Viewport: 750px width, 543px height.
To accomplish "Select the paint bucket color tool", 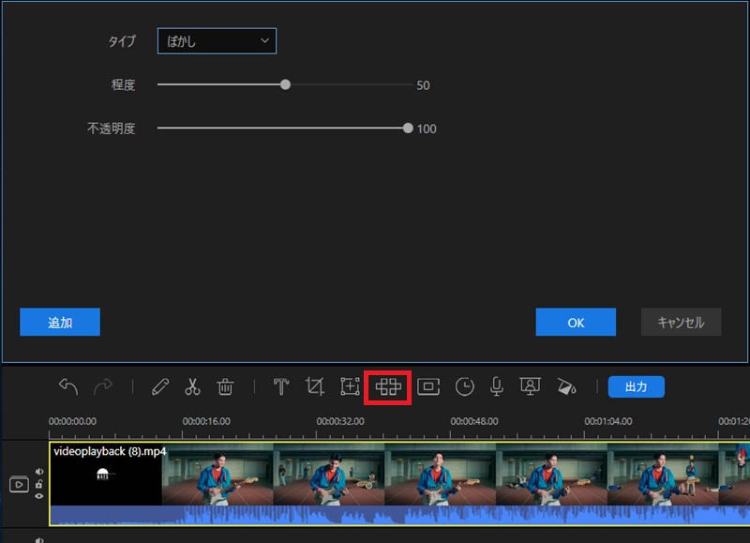I will click(566, 386).
